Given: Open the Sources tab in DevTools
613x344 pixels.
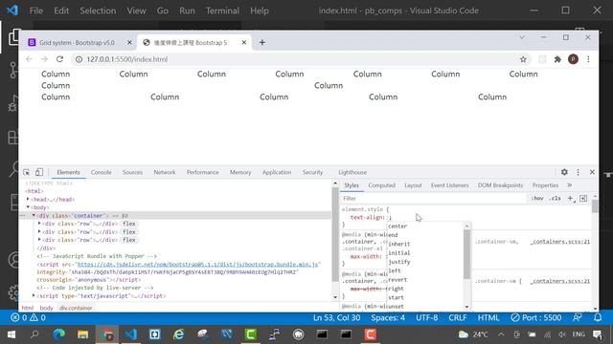Looking at the screenshot, I should point(132,172).
